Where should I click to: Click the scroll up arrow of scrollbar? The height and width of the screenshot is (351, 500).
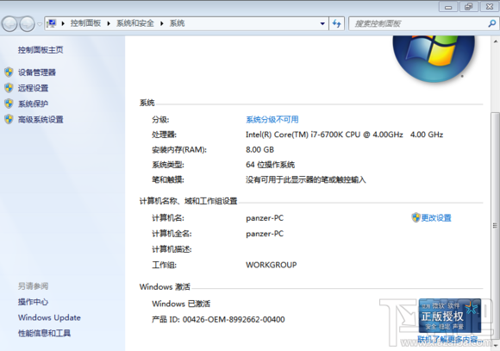click(496, 41)
